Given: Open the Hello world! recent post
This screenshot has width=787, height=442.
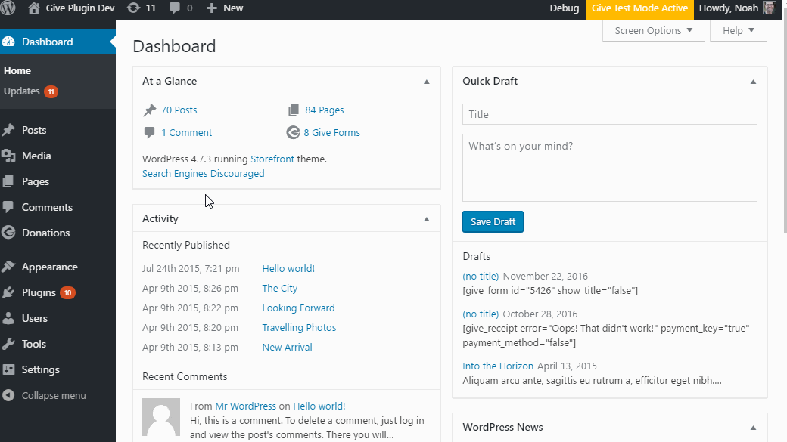Looking at the screenshot, I should pyautogui.click(x=288, y=269).
